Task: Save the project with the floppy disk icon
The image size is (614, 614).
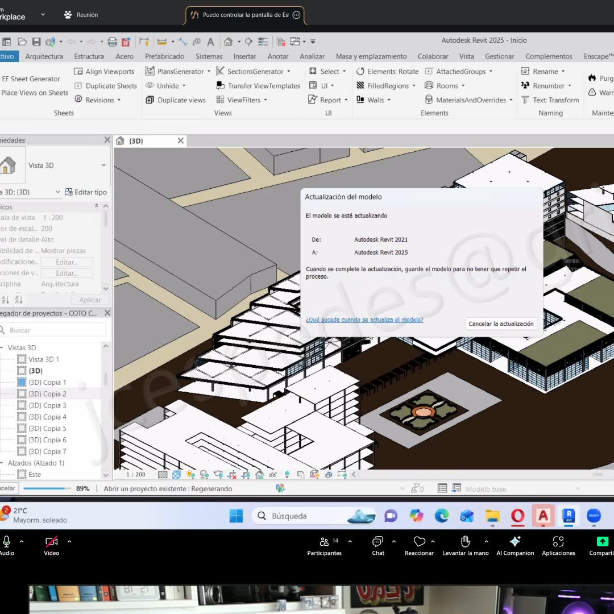Action: 36,42
